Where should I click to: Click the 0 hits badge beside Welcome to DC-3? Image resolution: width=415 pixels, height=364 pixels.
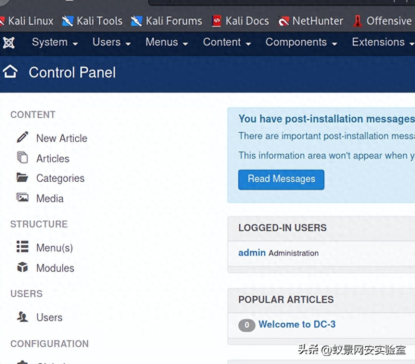[x=247, y=325]
